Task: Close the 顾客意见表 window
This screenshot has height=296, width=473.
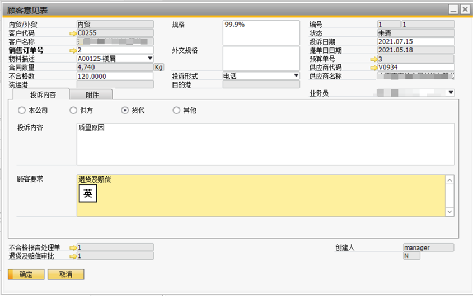Action: (465, 9)
